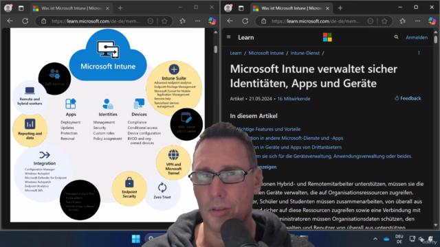Click the Integration arrows icon in diagram
Image resolution: width=440 pixels, height=247 pixels.
[45, 155]
